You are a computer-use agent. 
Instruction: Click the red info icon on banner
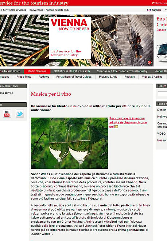click(149, 62)
